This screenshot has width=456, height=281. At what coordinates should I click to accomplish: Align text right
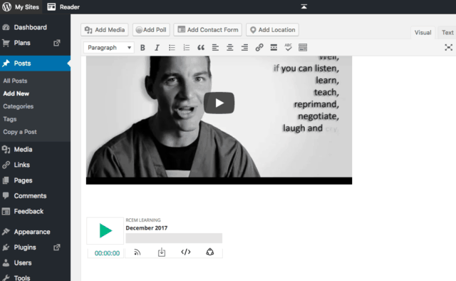click(x=244, y=48)
